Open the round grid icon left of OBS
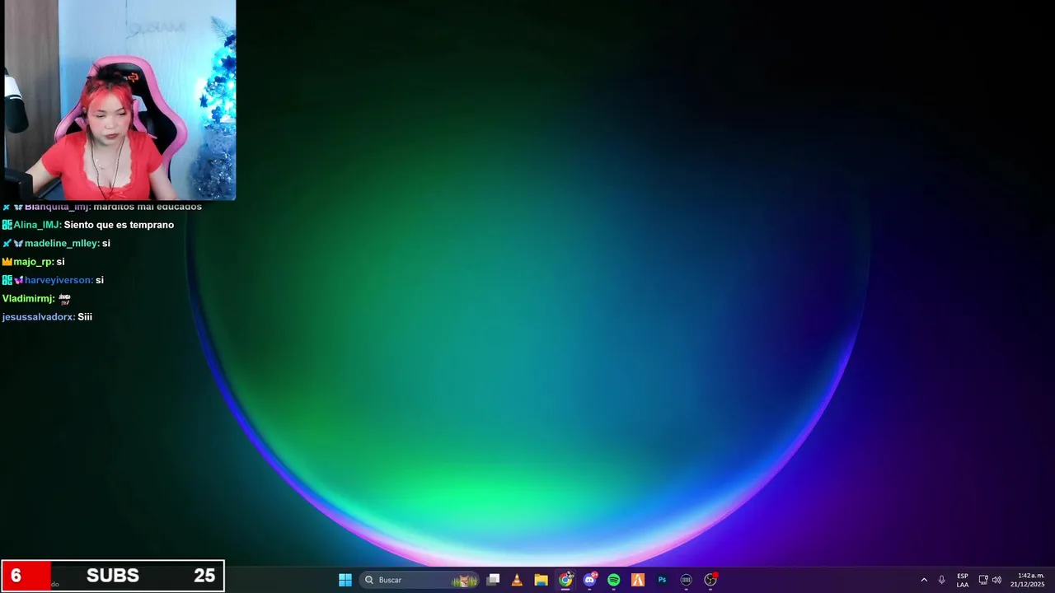Screen dimensions: 1055x593 (x=686, y=580)
